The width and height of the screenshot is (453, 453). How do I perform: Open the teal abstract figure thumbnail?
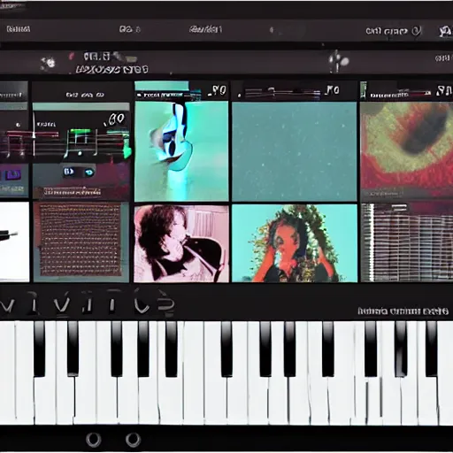181,151
